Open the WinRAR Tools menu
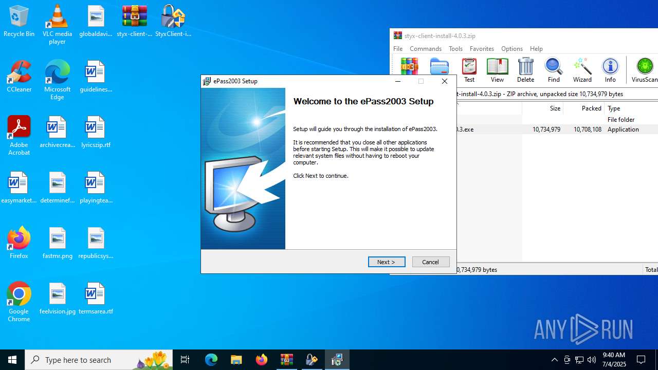Image resolution: width=658 pixels, height=370 pixels. [x=455, y=48]
